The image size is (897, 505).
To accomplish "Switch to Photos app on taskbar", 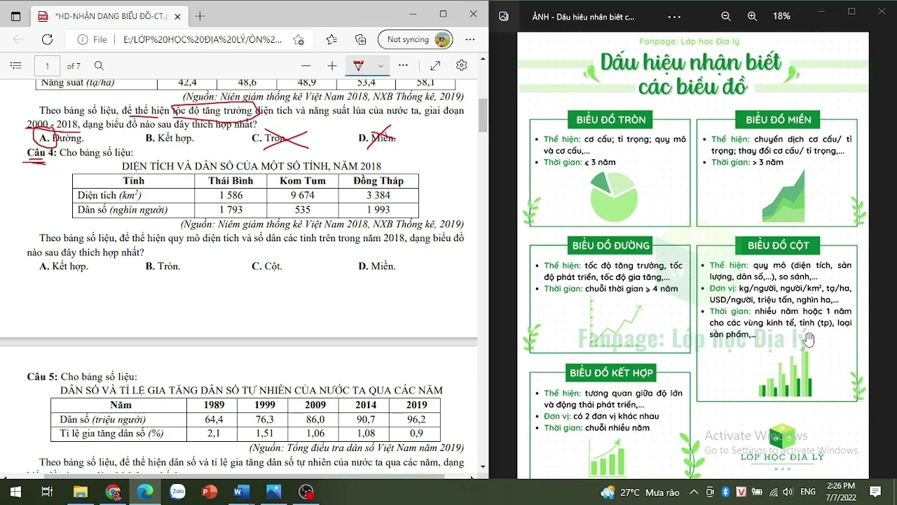I will (x=273, y=492).
